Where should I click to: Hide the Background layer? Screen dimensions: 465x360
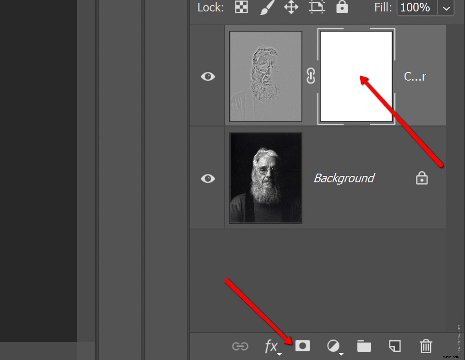click(x=208, y=178)
